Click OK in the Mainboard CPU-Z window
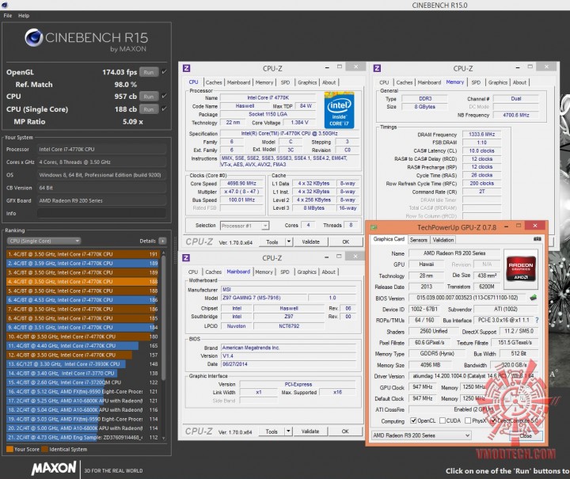 click(x=345, y=431)
